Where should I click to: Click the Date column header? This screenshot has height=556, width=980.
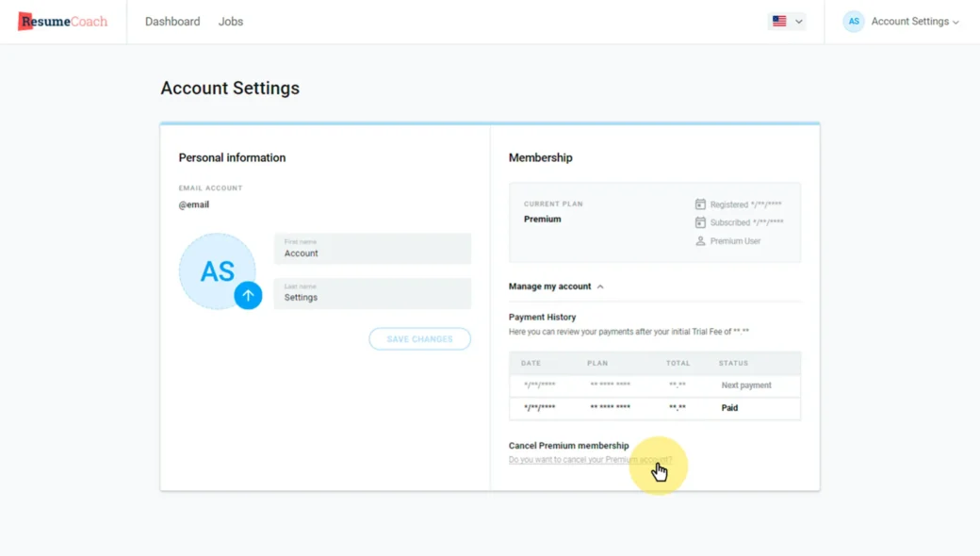(531, 363)
